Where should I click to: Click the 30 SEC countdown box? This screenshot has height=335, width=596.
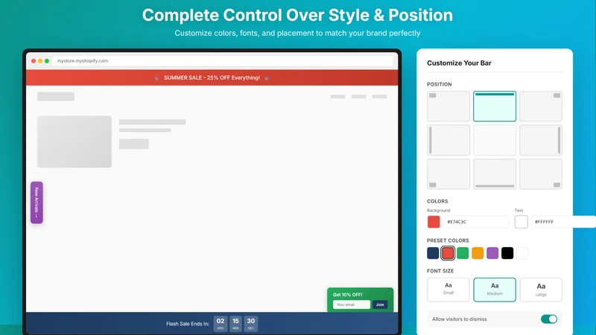pos(251,324)
